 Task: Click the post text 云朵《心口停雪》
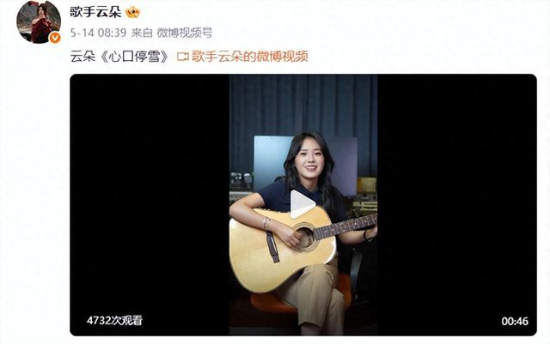[x=120, y=57]
